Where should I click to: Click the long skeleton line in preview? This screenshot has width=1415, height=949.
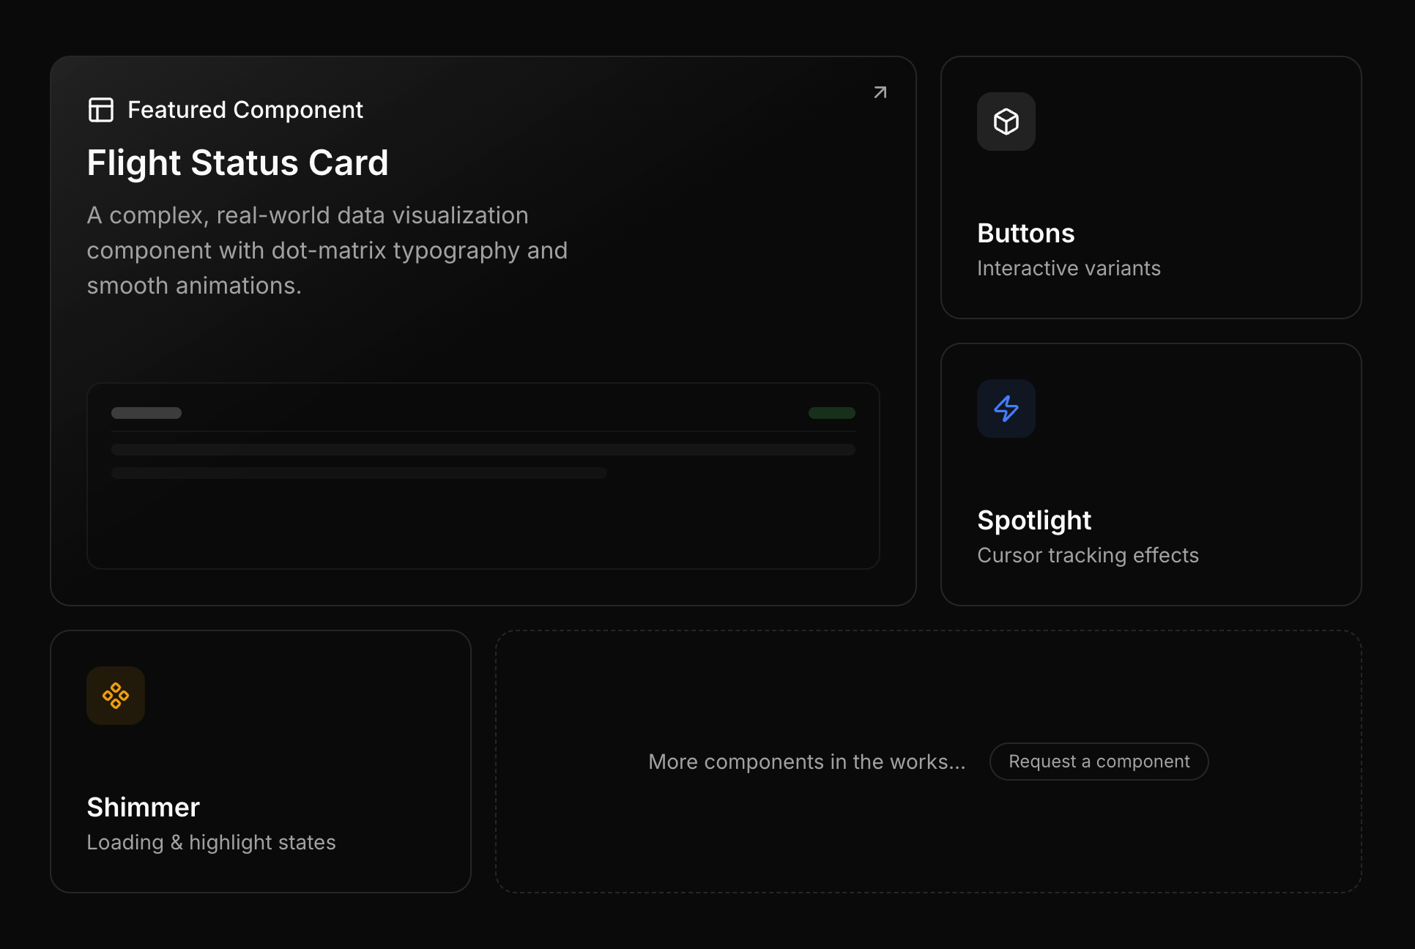483,450
